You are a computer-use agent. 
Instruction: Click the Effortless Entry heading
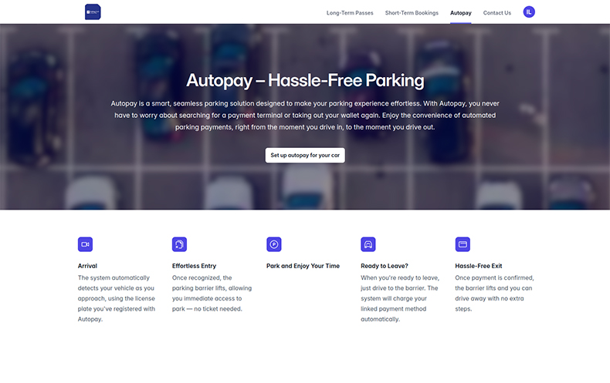[194, 266]
